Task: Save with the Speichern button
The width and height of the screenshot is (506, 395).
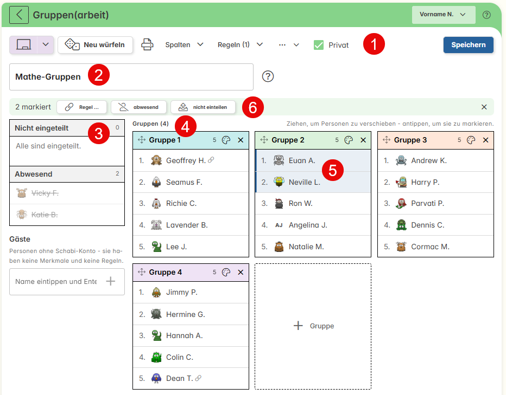Action: tap(468, 45)
